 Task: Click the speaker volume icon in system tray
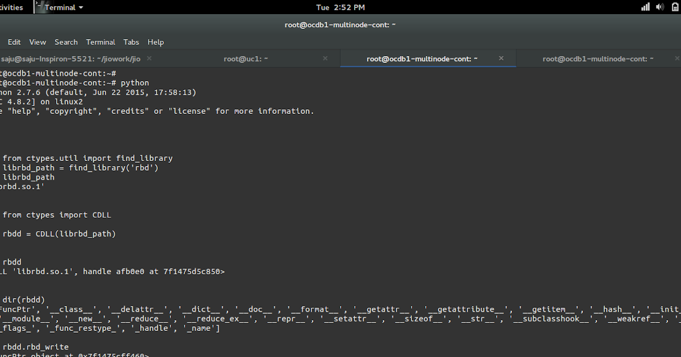[658, 7]
